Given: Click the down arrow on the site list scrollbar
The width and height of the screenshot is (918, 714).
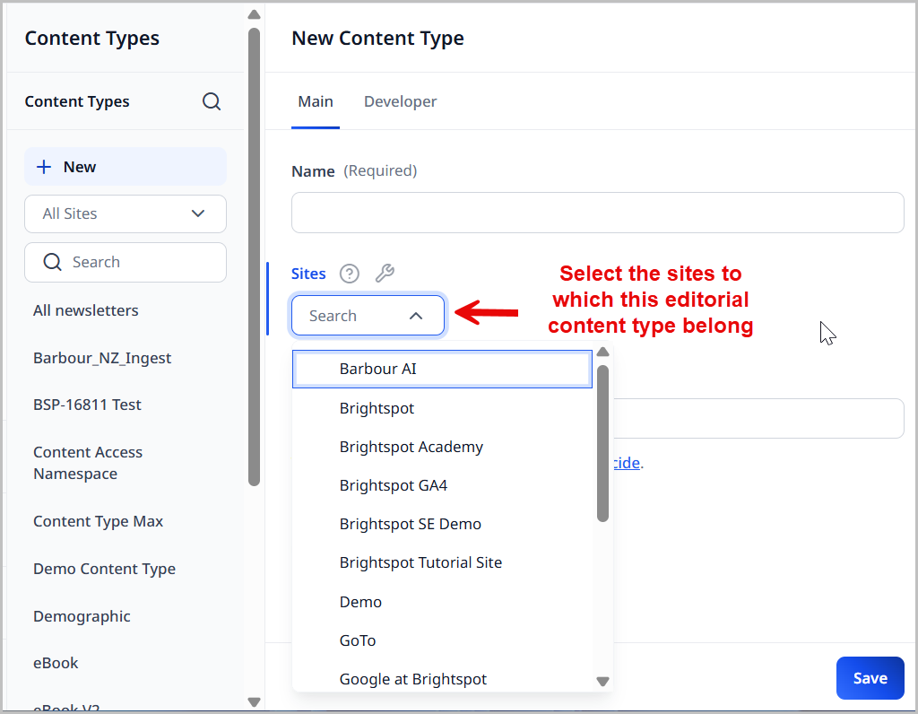Looking at the screenshot, I should (602, 682).
